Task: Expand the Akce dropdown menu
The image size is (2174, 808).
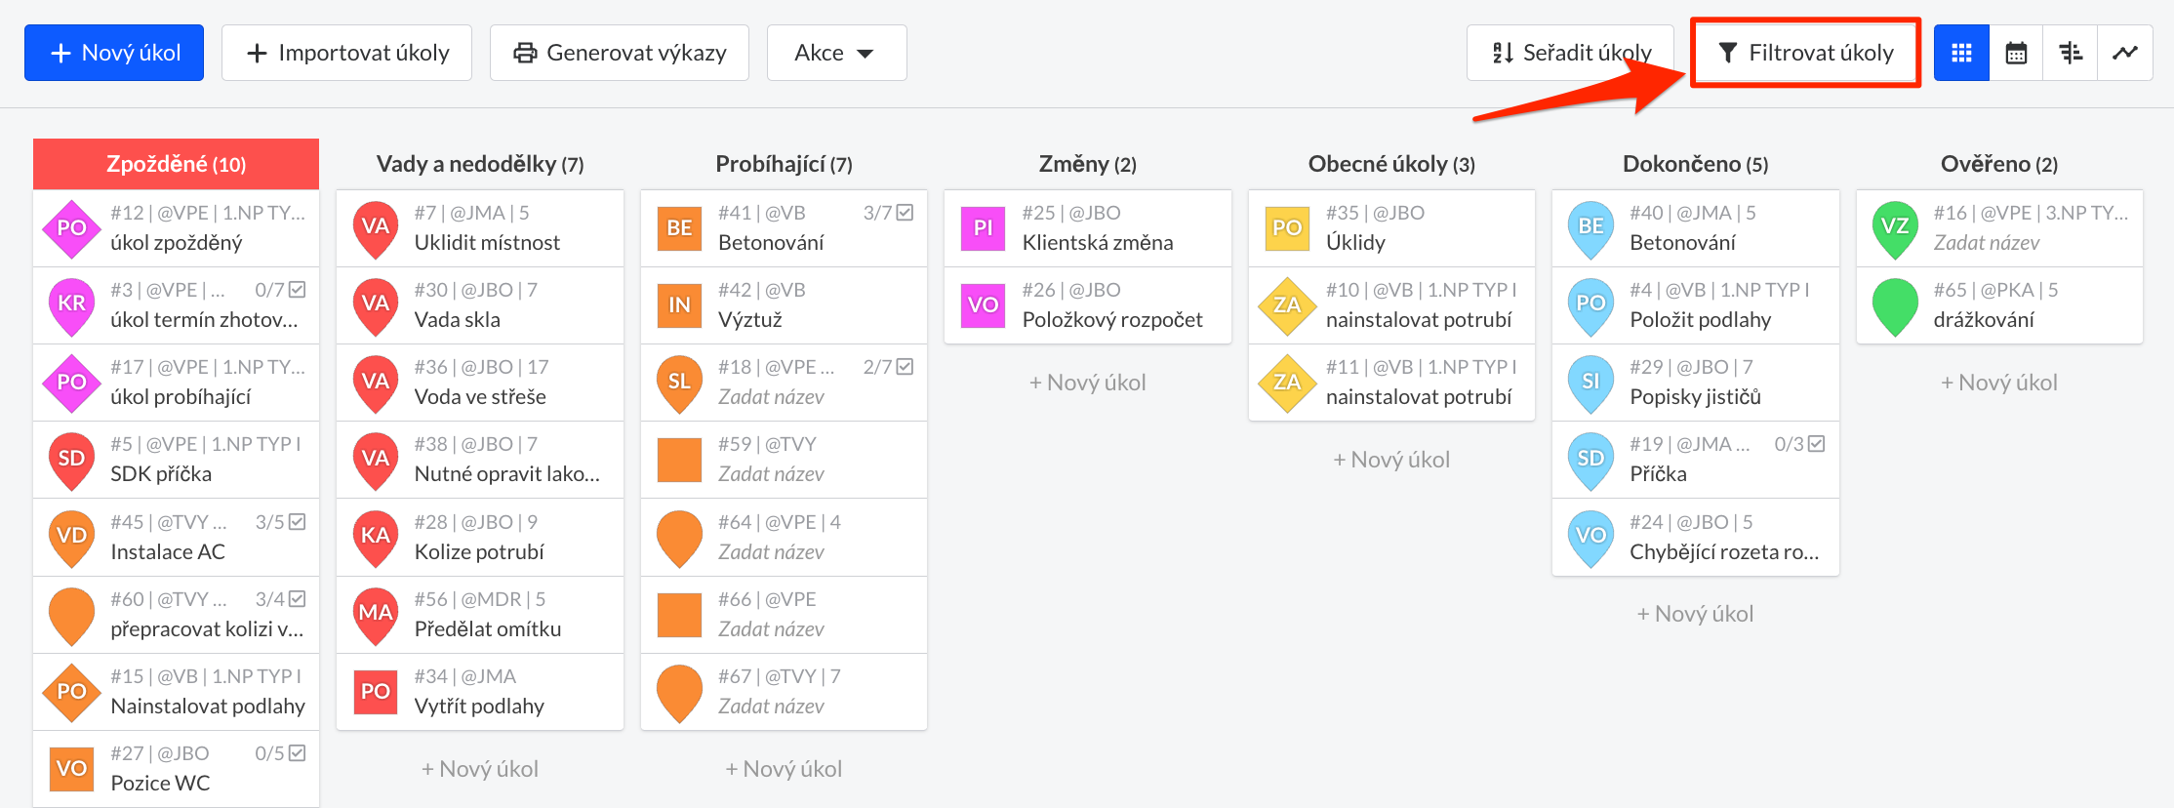Action: [836, 53]
